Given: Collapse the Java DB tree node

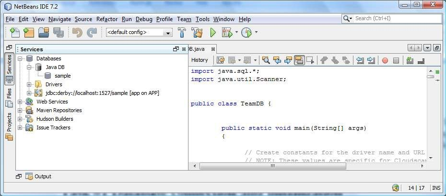Looking at the screenshot, I should coord(29,67).
